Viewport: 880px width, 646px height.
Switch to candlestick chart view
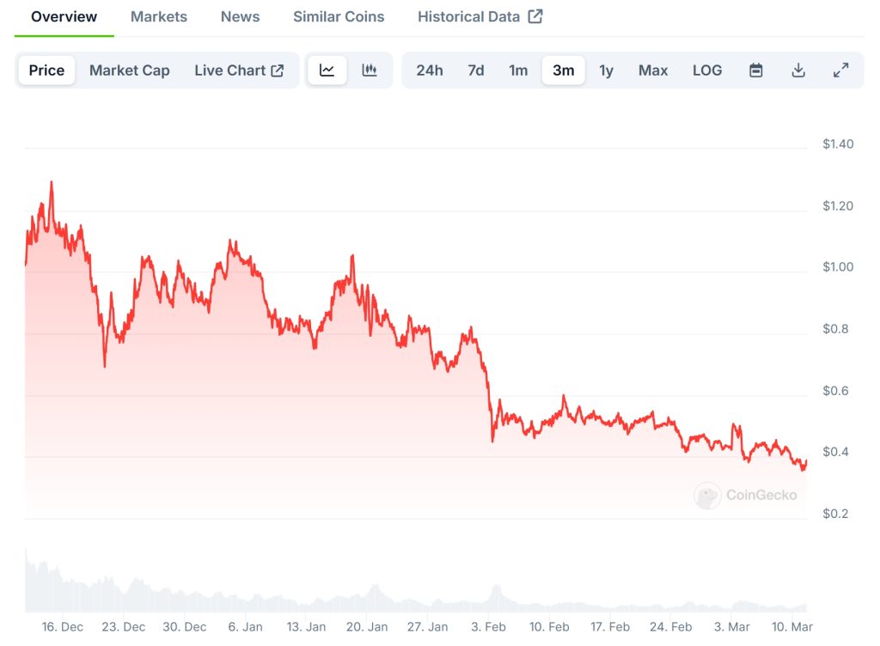[x=370, y=70]
